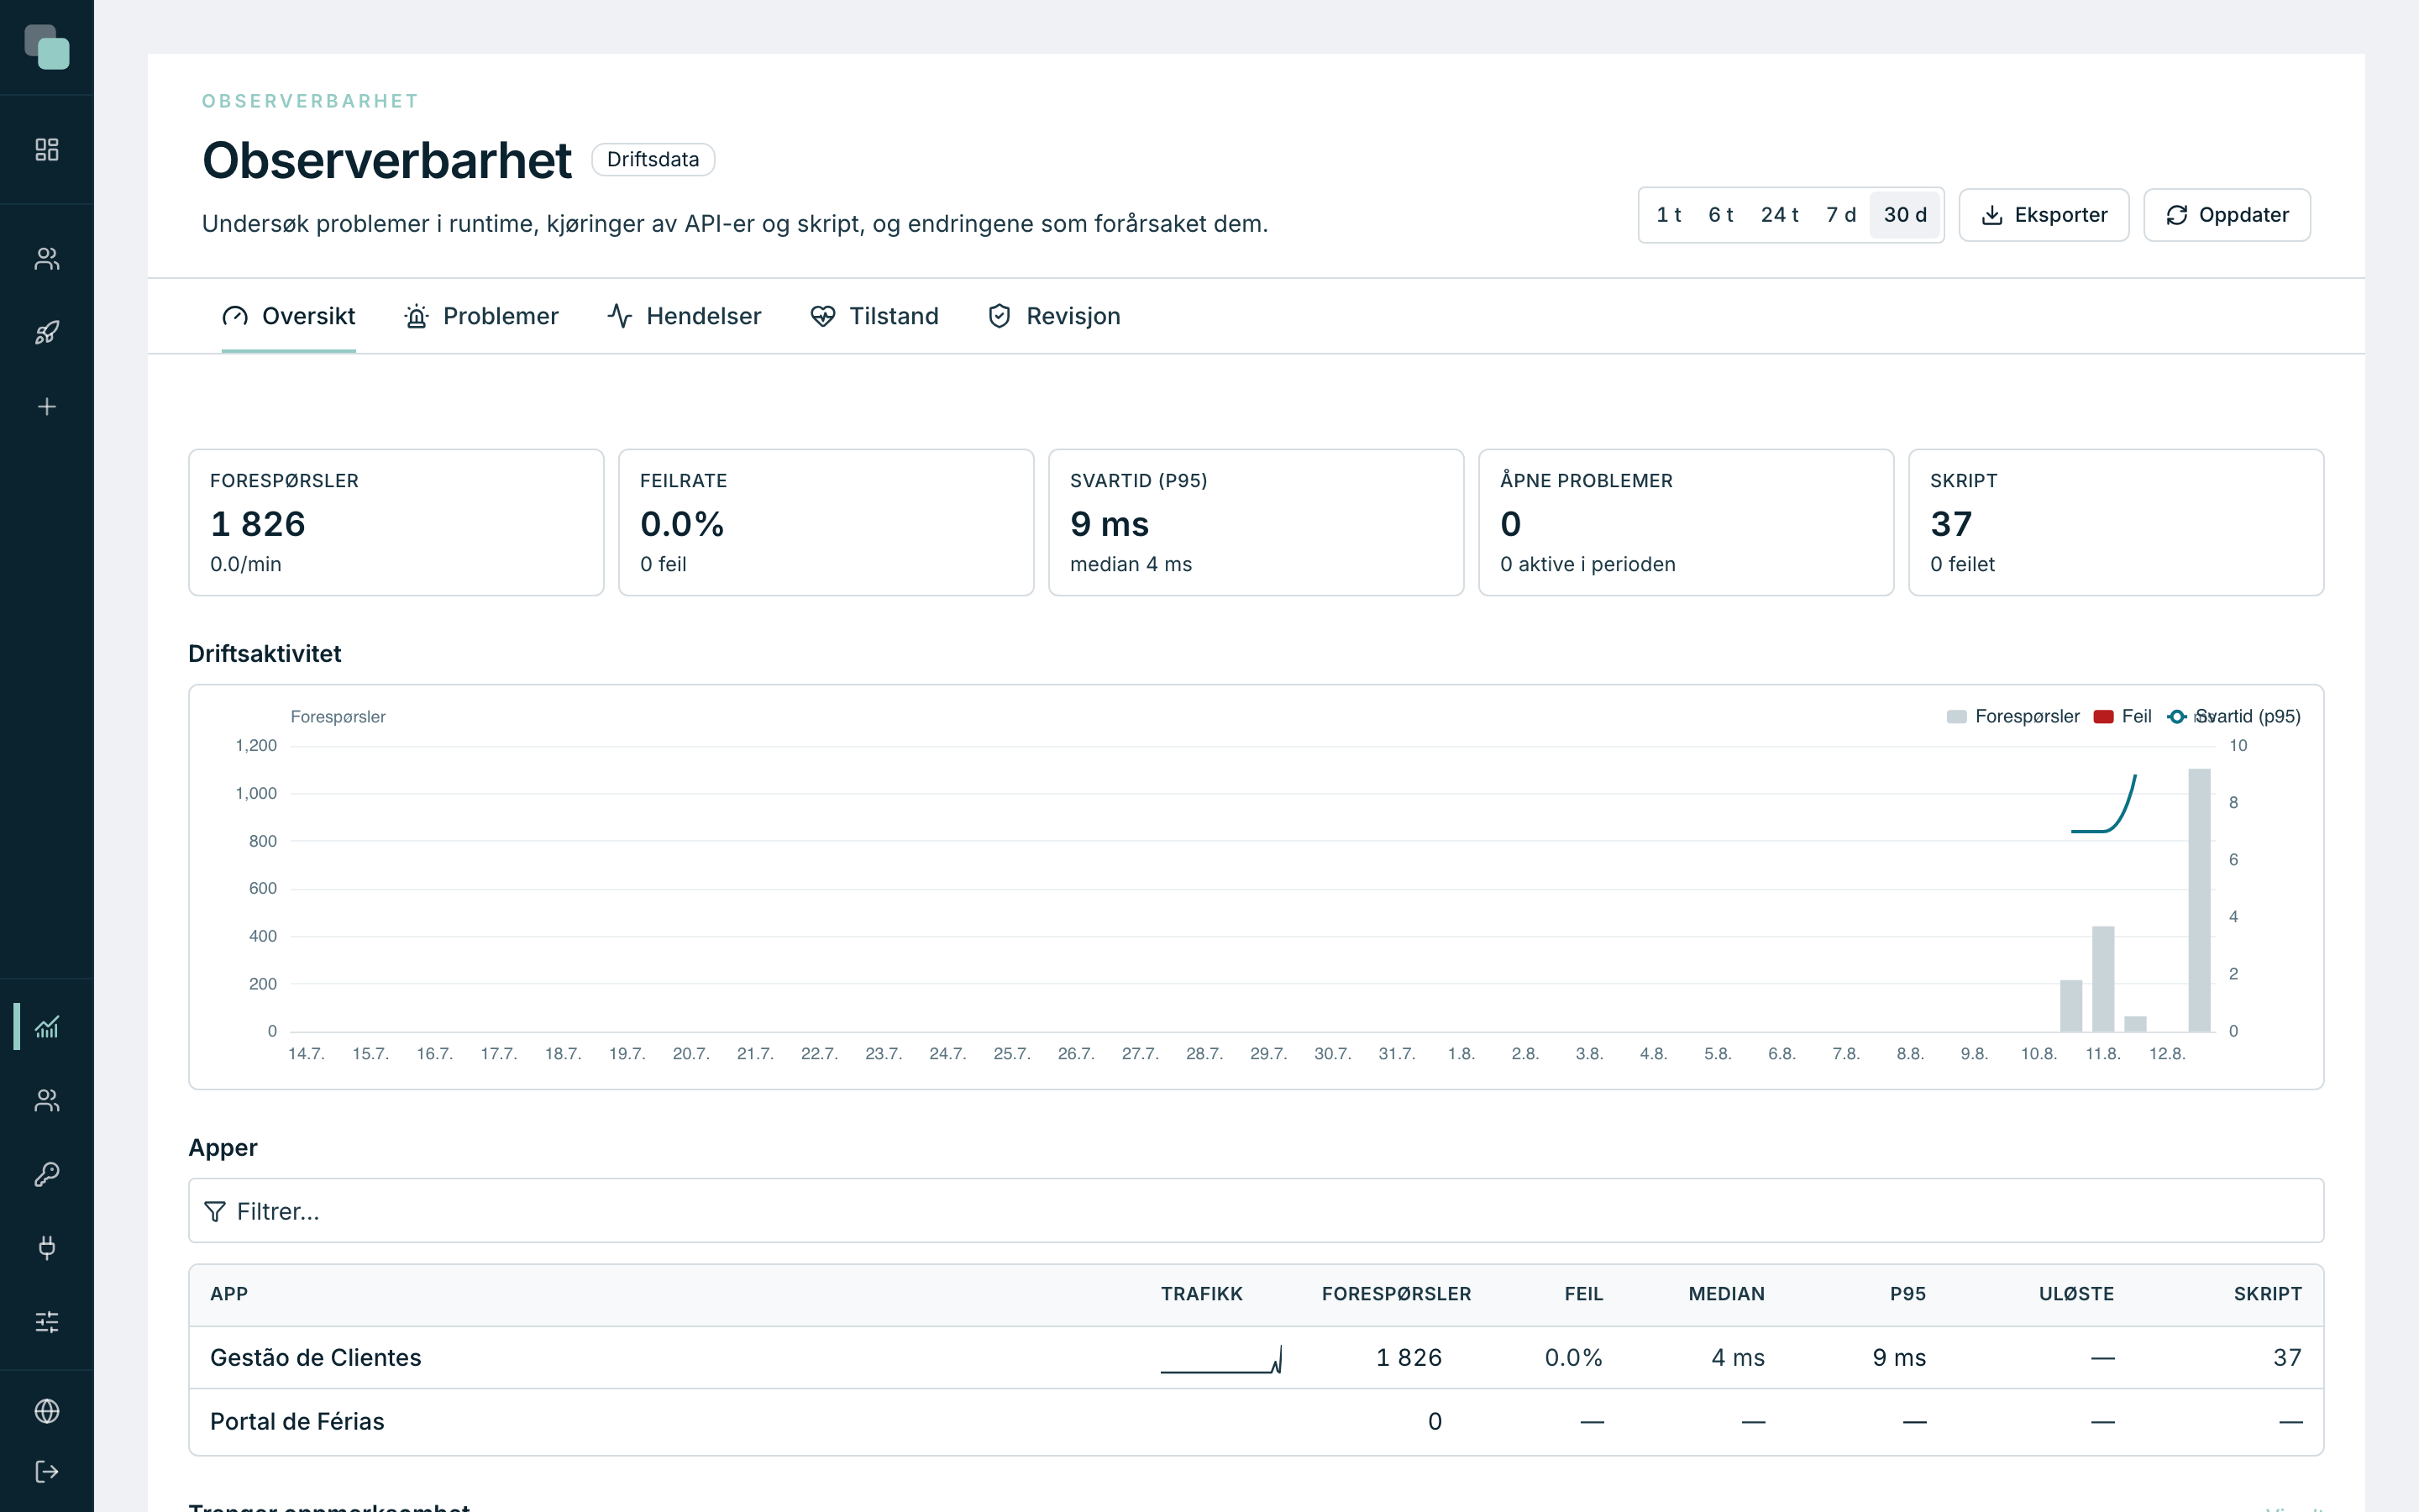
Task: Open the Gestão de Clientes row
Action: click(1256, 1358)
